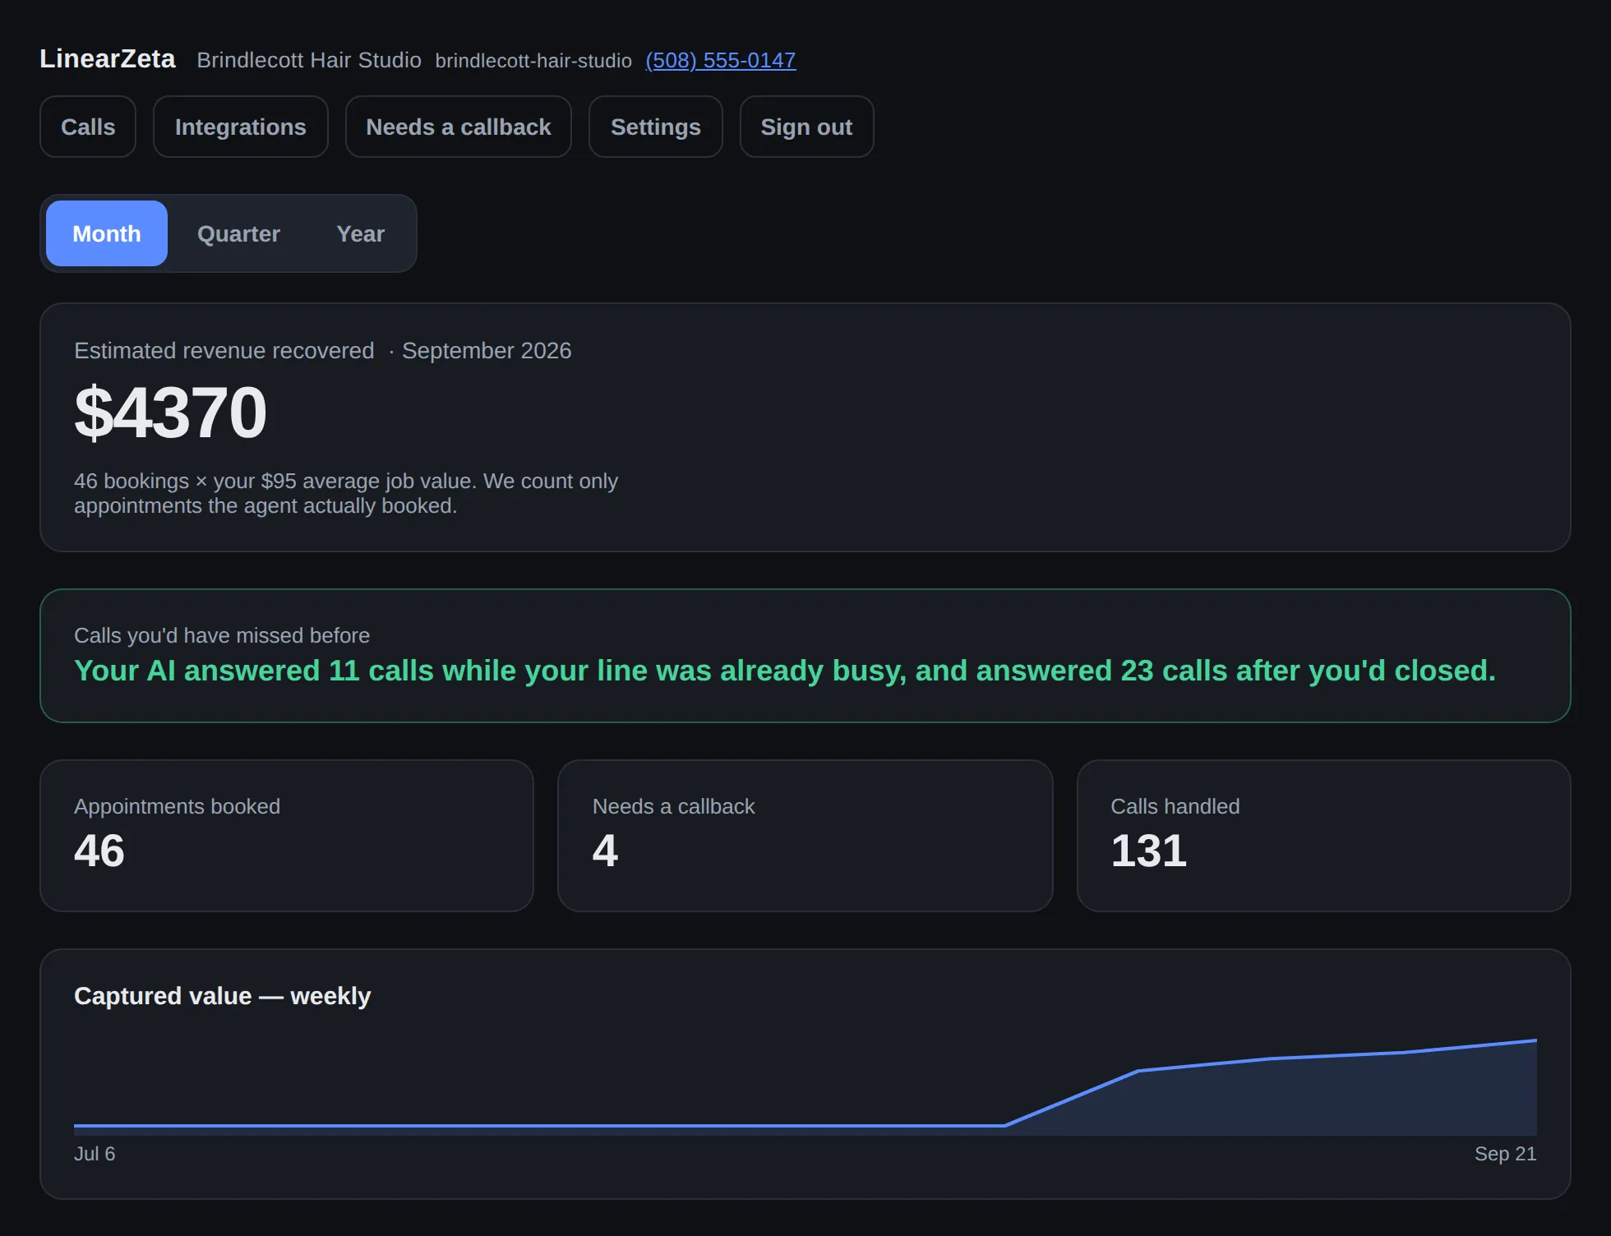Click the 46 bookings explanation text
This screenshot has height=1236, width=1611.
pos(346,493)
